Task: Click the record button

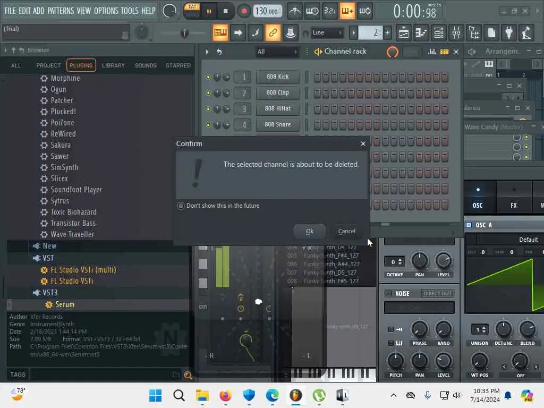Action: (x=244, y=12)
